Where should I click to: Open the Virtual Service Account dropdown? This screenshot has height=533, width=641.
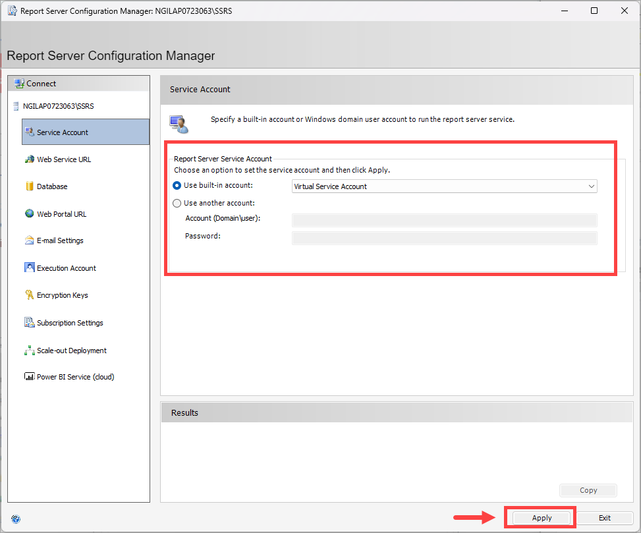tap(445, 186)
